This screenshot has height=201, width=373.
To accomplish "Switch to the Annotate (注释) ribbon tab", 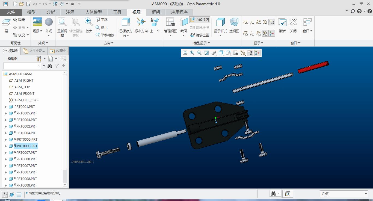I will tap(70, 12).
